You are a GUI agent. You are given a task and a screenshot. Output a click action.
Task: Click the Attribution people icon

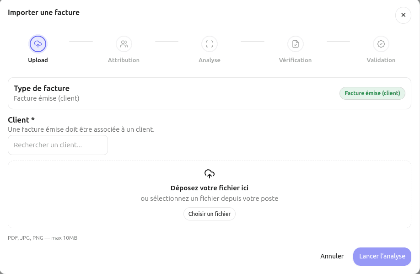tap(124, 43)
